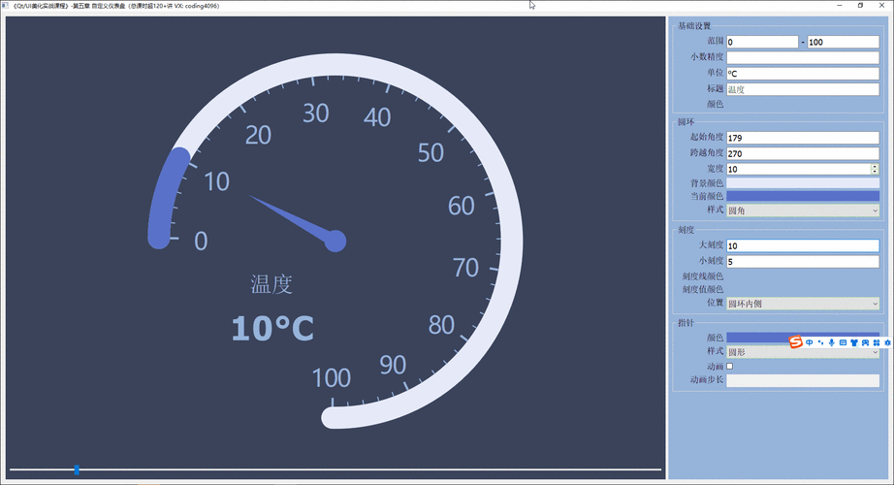Open the ring 样式 dropdown showing 圆角

pyautogui.click(x=803, y=210)
